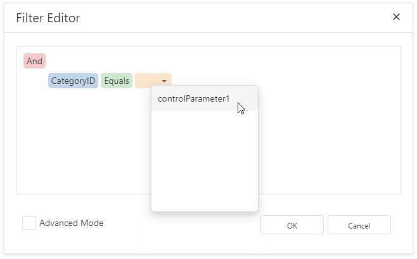Choose controlParameter1 from the list
Image resolution: width=417 pixels, height=259 pixels.
(193, 98)
